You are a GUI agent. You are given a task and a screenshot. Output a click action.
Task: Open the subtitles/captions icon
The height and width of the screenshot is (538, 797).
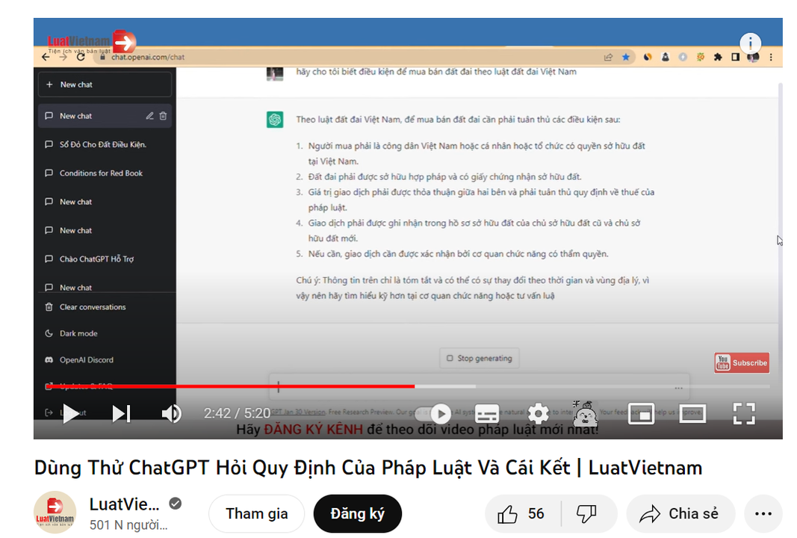[487, 413]
